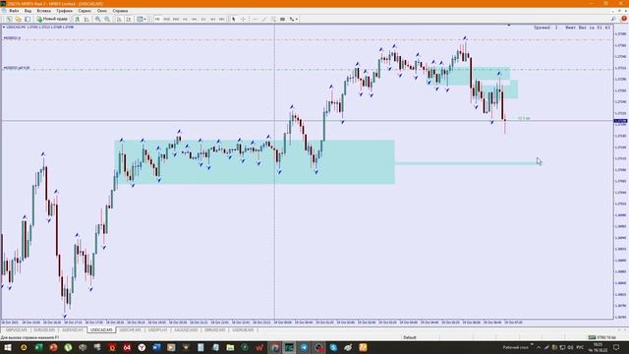Open the Файл menu
Viewport: 629px width, 354px height.
[x=14, y=11]
